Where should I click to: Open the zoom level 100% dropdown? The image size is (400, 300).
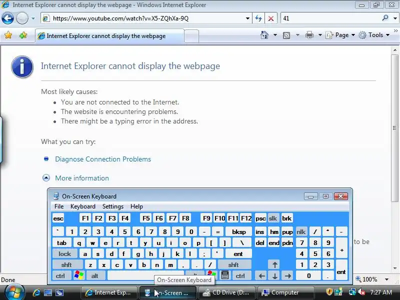(387, 279)
